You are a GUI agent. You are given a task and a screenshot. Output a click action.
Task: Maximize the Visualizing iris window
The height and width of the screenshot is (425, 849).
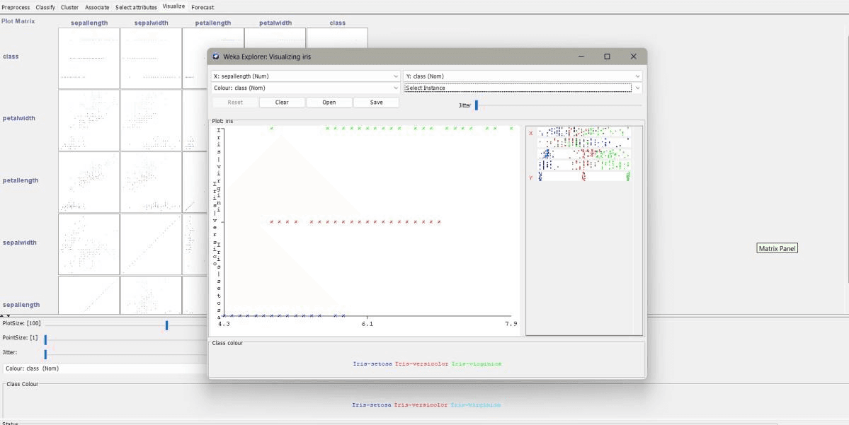607,57
